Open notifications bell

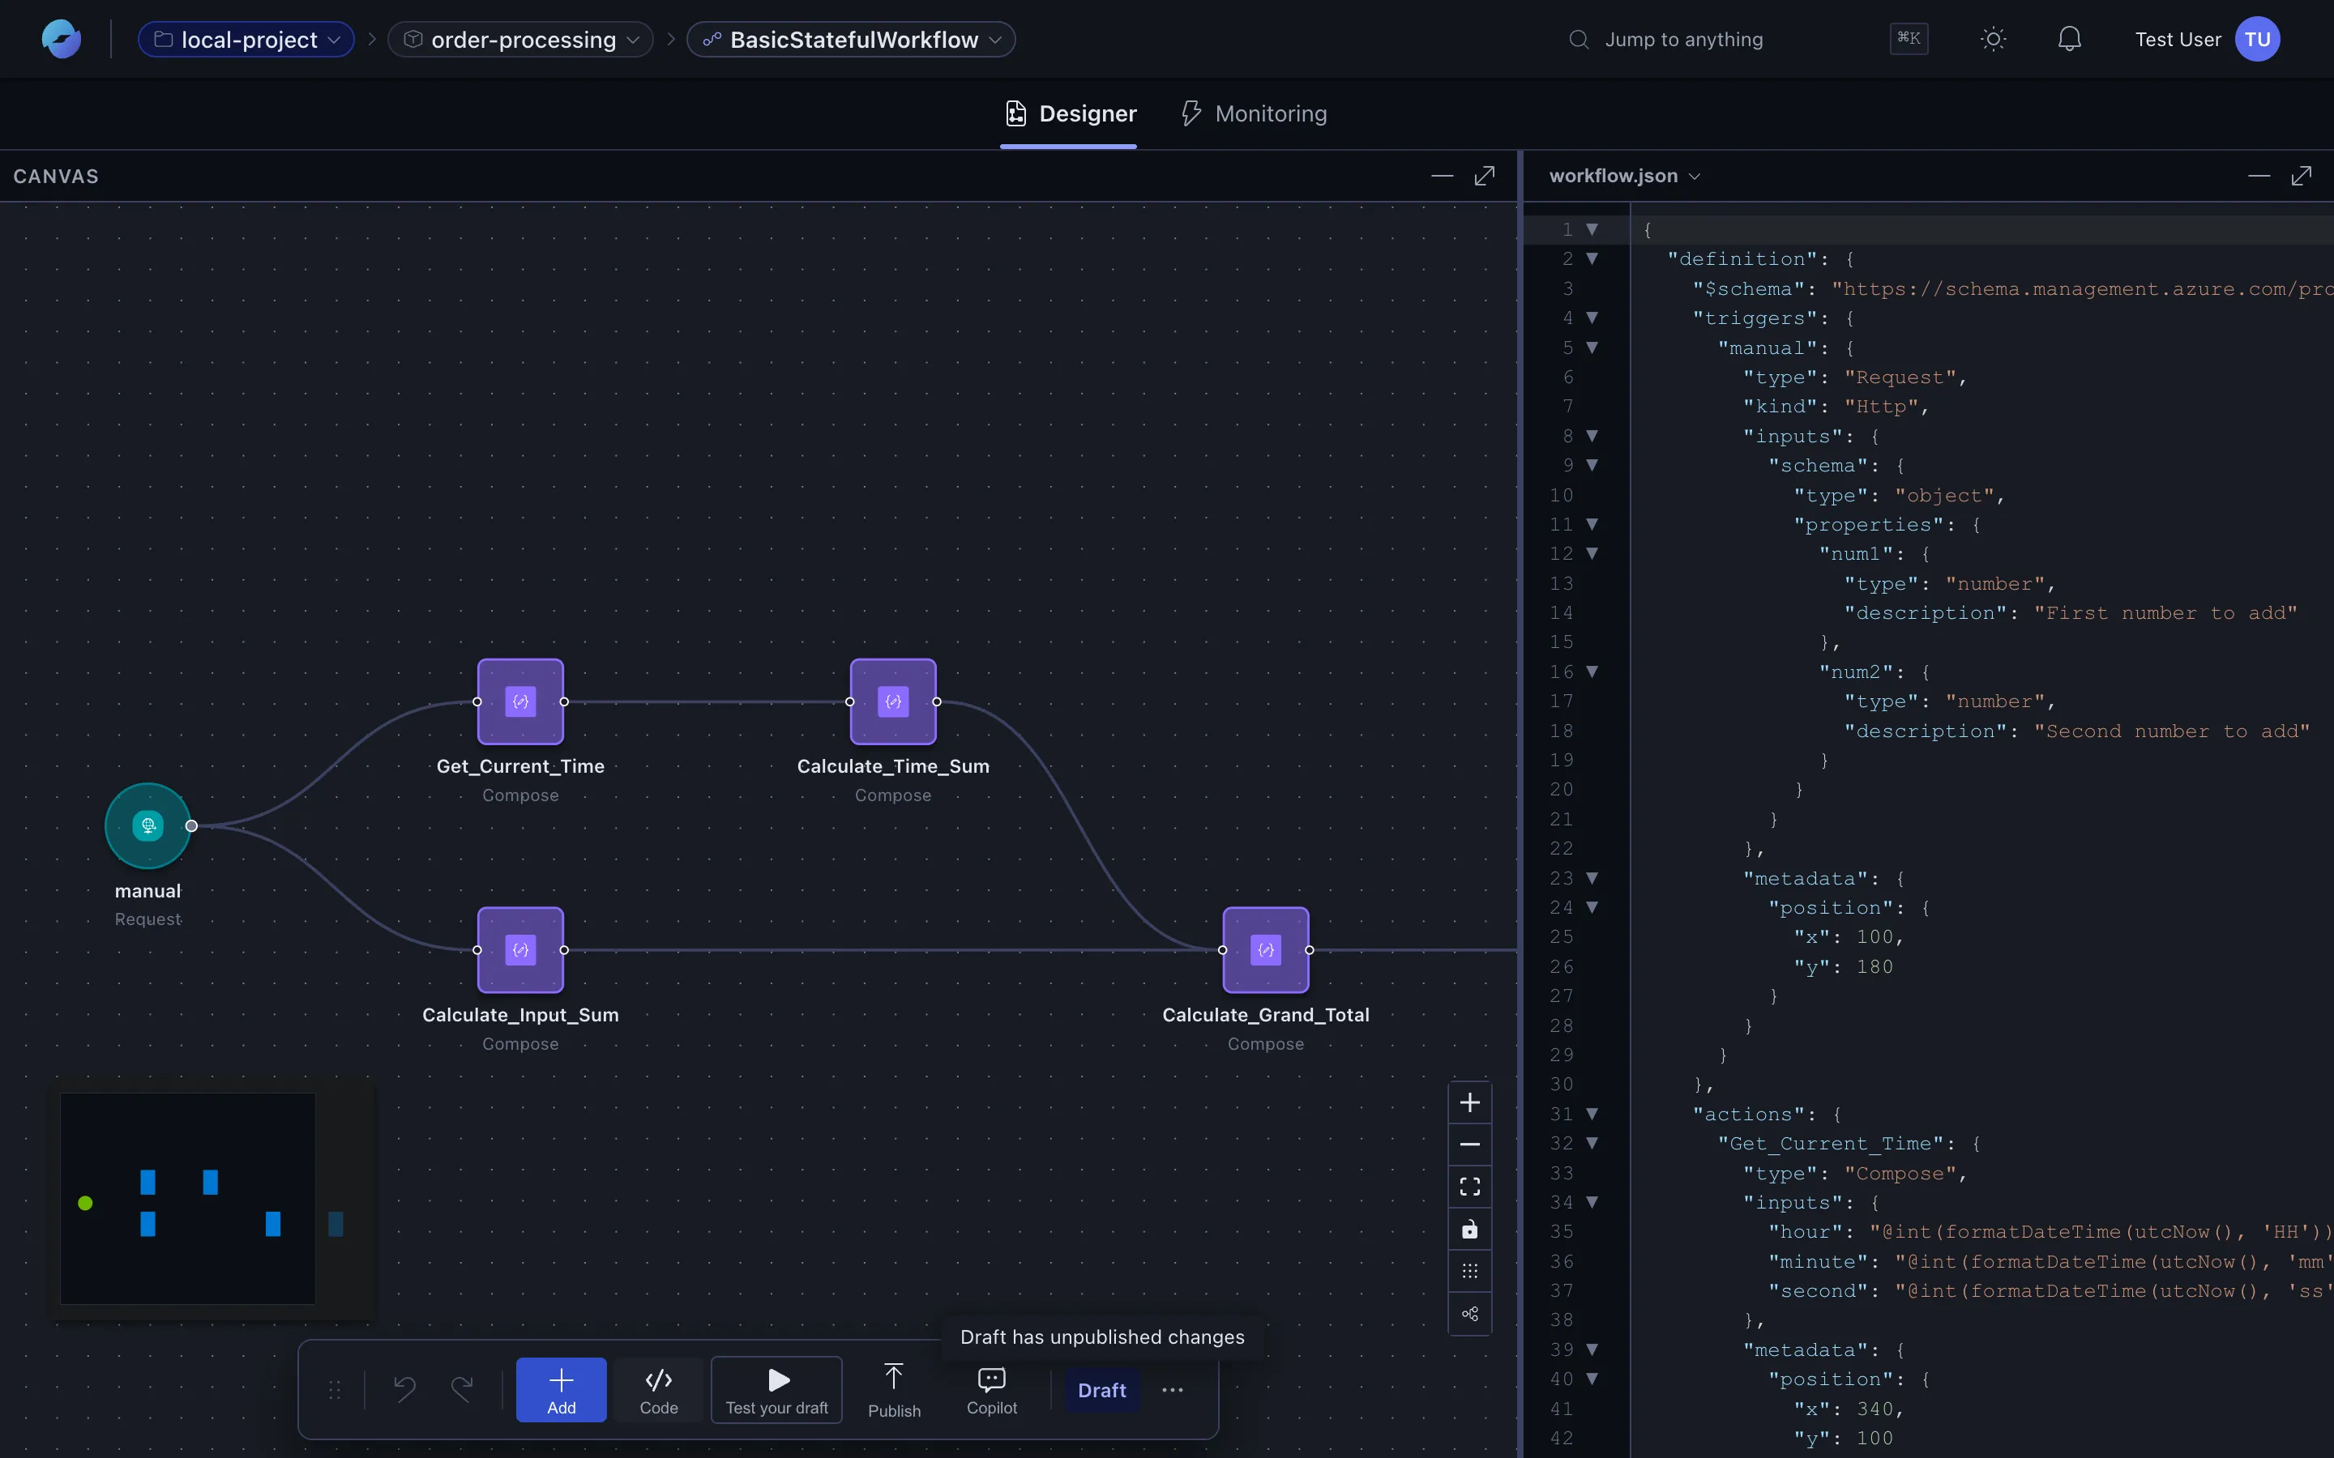[2069, 40]
